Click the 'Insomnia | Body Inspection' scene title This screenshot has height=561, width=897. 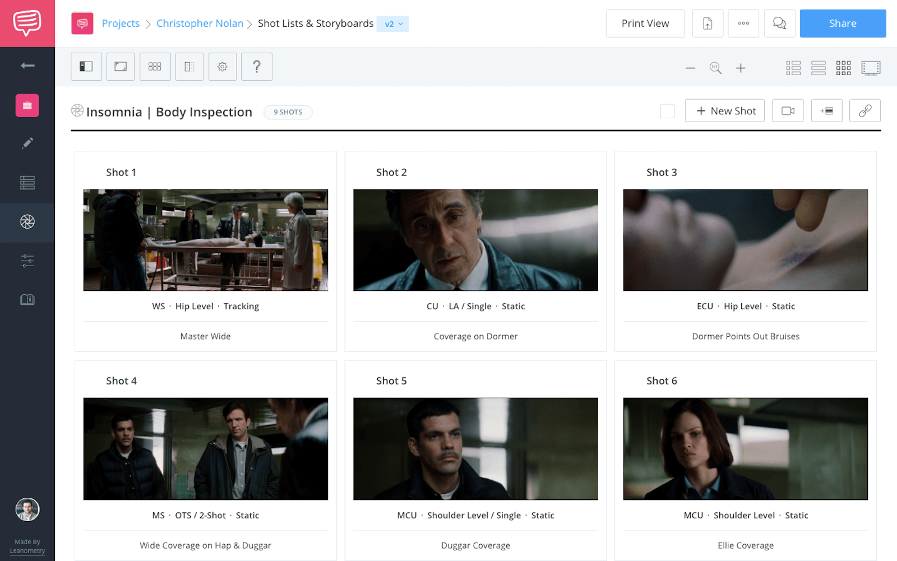(x=169, y=112)
